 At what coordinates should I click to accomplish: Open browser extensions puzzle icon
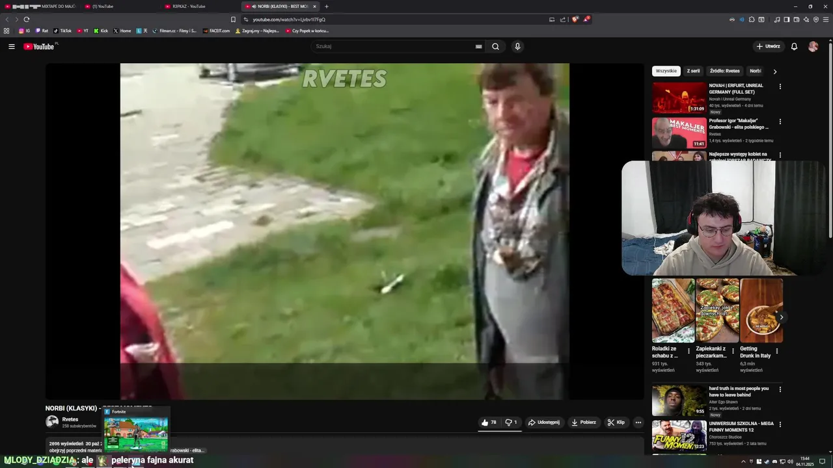752,19
